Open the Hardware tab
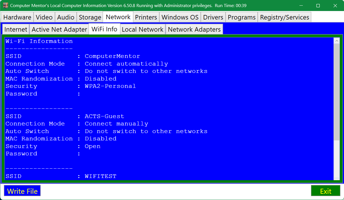The image size is (344, 200). click(17, 17)
